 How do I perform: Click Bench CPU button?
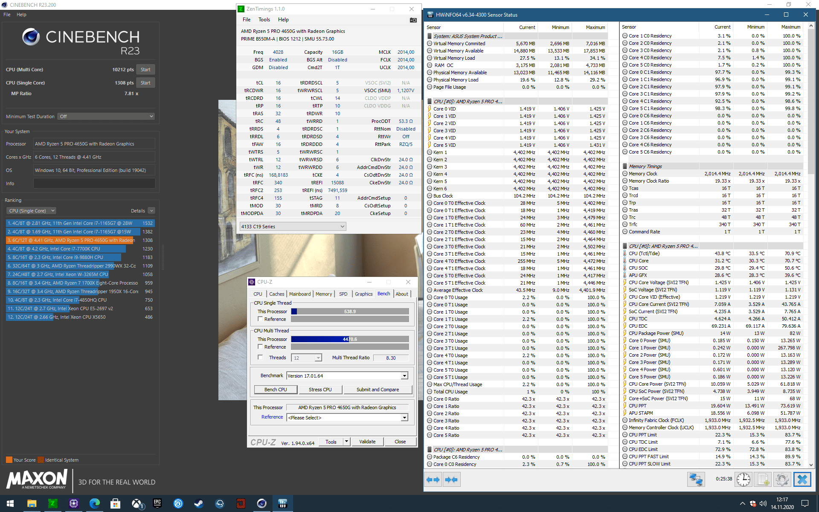click(x=276, y=390)
